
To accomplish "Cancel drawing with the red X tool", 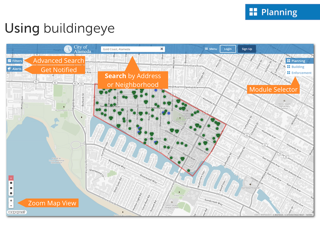I will click(11, 178).
